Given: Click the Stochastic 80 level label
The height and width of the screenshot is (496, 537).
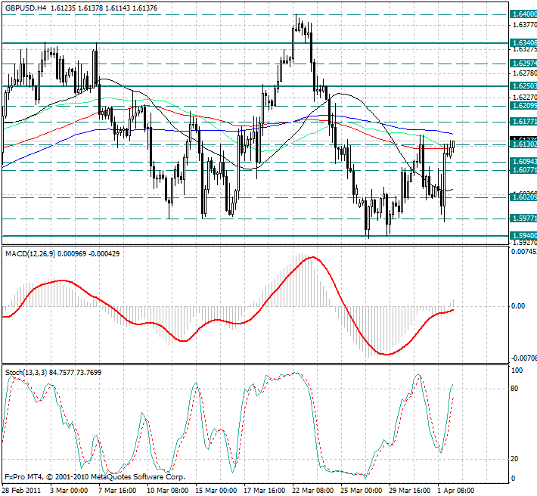Looking at the screenshot, I should point(514,389).
